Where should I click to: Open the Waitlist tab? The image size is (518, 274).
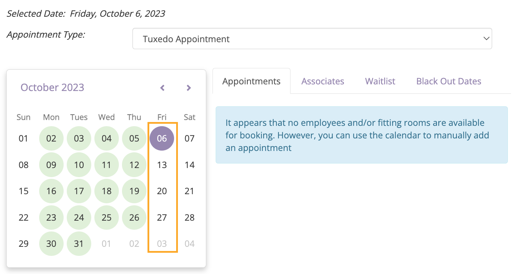[x=380, y=81]
